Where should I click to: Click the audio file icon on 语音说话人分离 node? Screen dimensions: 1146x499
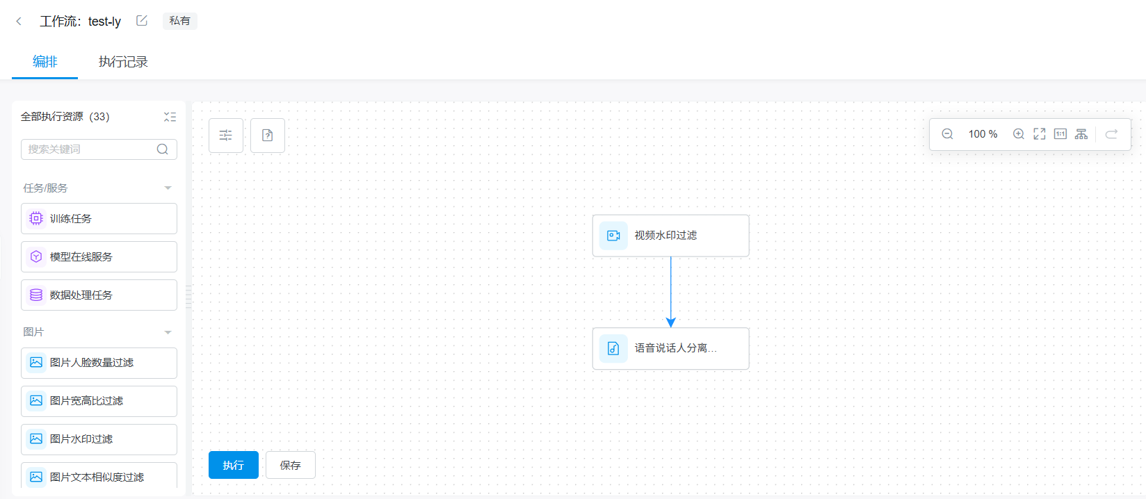(x=613, y=348)
